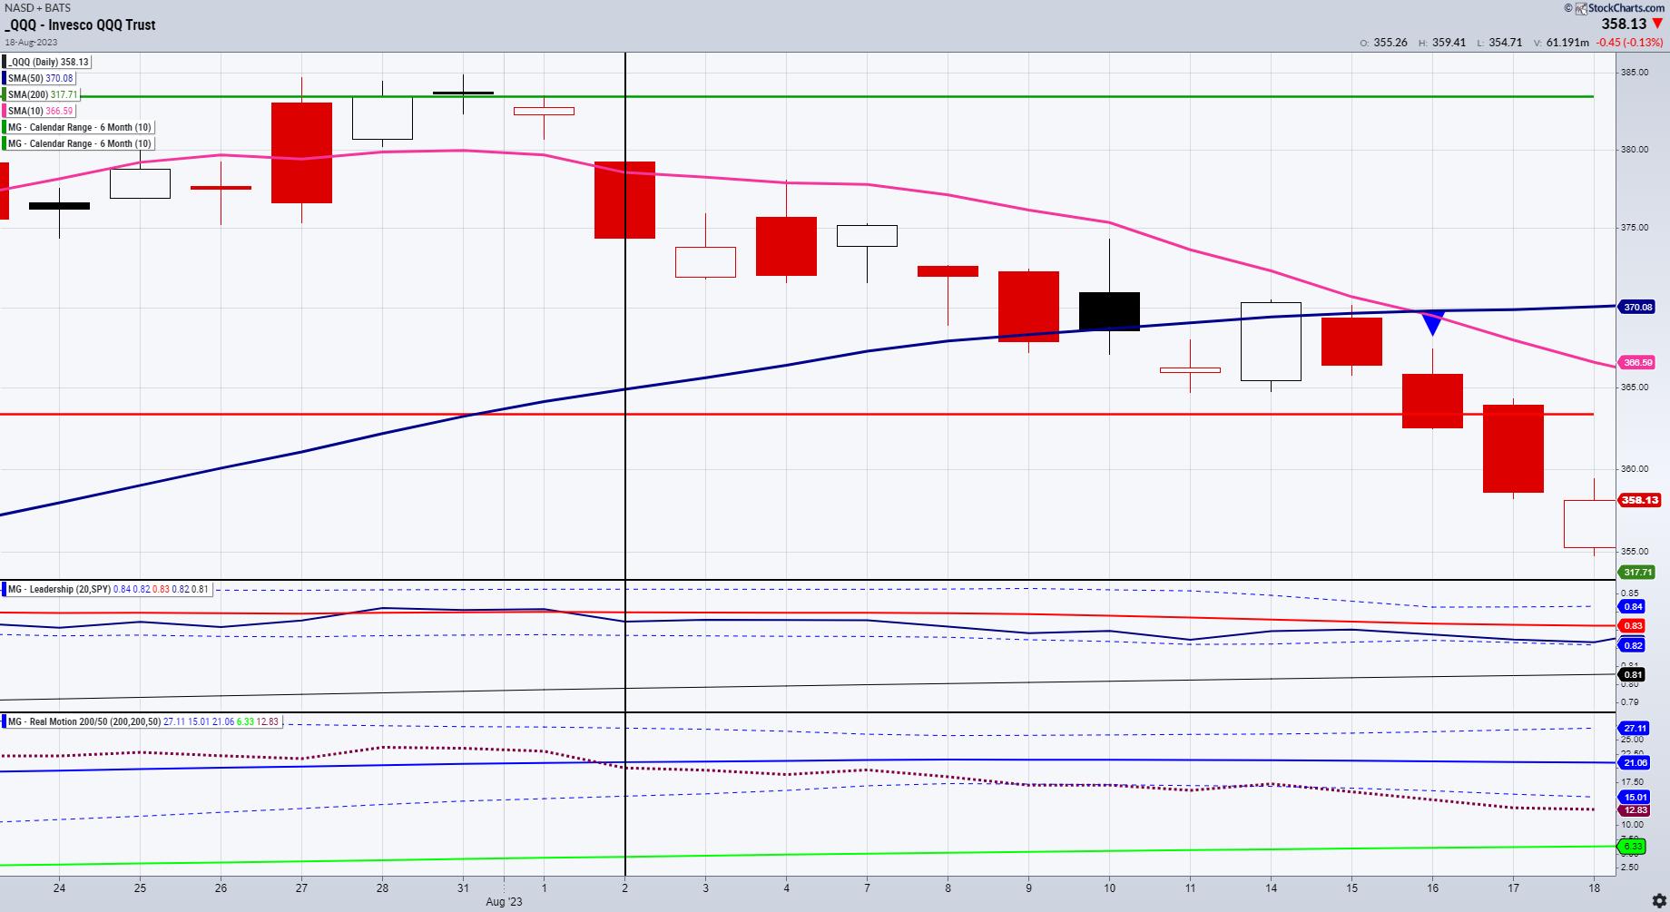Open the StockCharts.com link
The height and width of the screenshot is (912, 1670).
pyautogui.click(x=1626, y=8)
